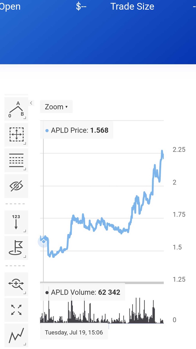Select the Elliott wave A-B annotation tool
The width and height of the screenshot is (196, 349).
click(16, 109)
